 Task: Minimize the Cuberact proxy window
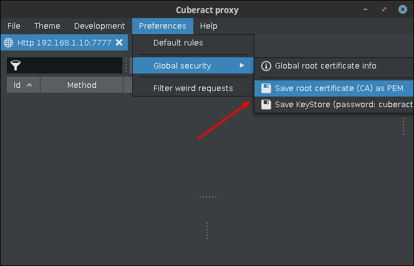(365, 9)
